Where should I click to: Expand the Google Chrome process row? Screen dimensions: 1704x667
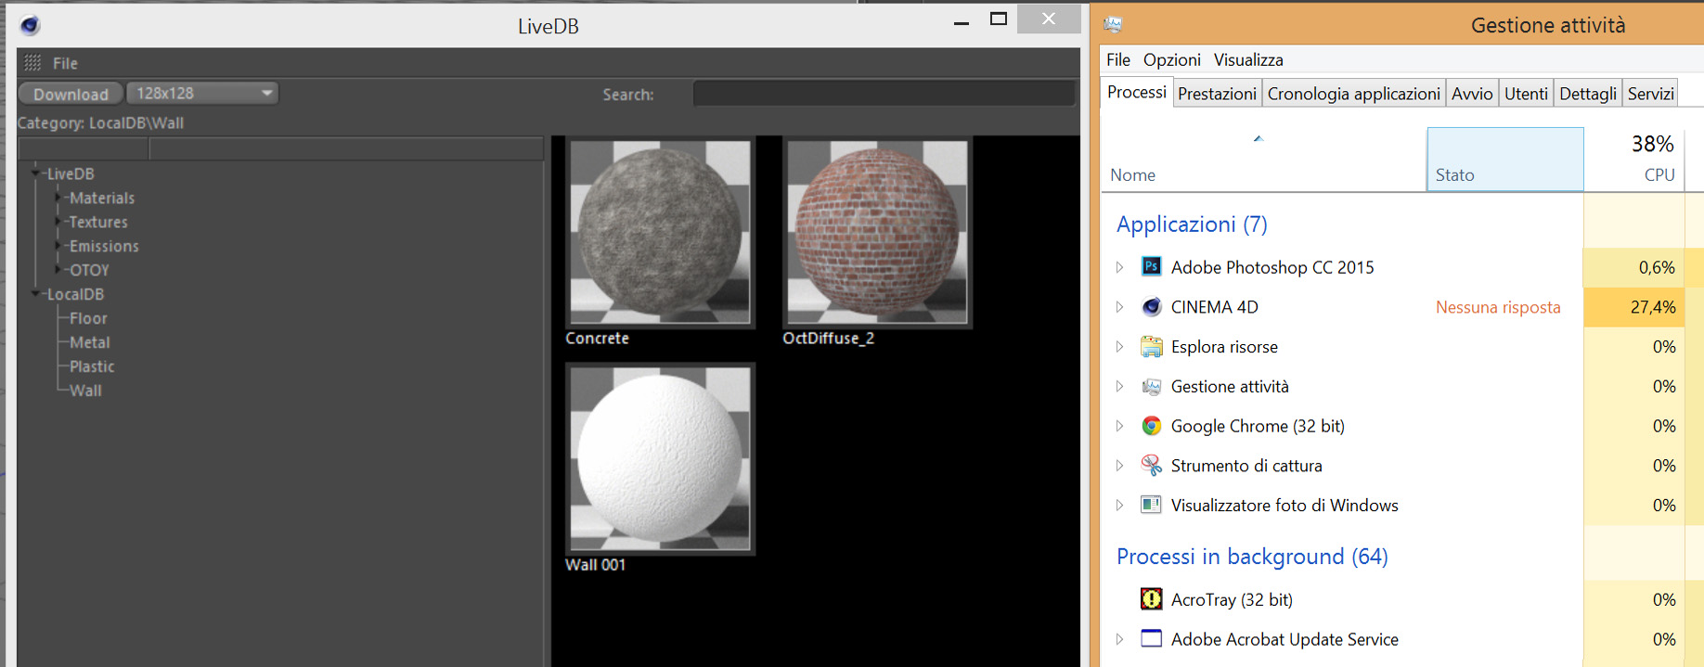tap(1119, 426)
